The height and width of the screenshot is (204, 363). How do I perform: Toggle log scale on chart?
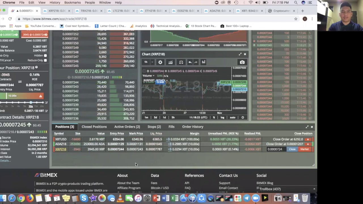click(222, 117)
